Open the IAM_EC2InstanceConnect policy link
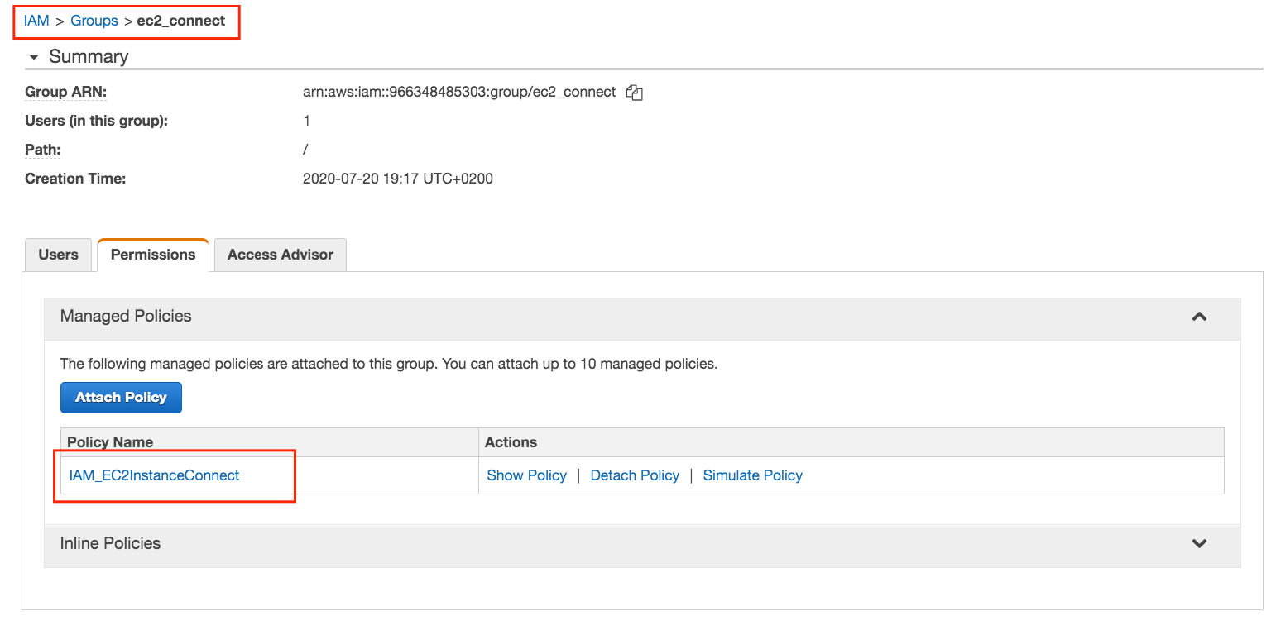The height and width of the screenshot is (630, 1276). tap(155, 475)
